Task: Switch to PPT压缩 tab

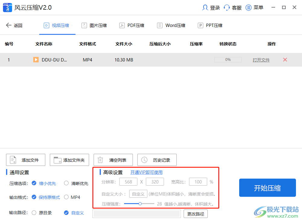Action: point(210,25)
